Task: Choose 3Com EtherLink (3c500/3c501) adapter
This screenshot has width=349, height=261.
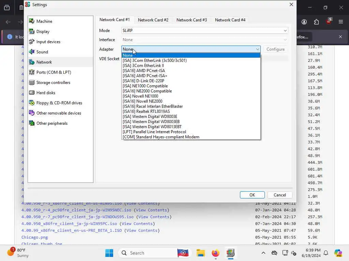Action: (191, 60)
